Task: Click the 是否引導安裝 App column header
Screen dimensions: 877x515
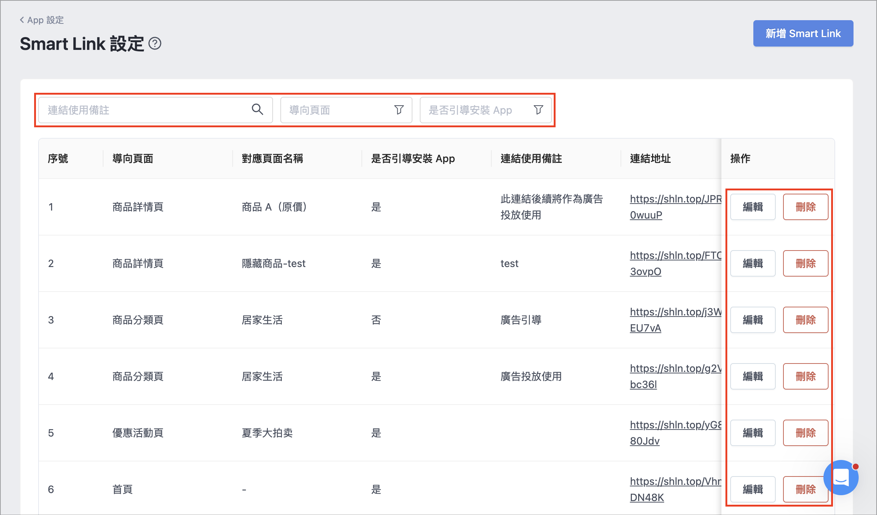Action: coord(413,158)
